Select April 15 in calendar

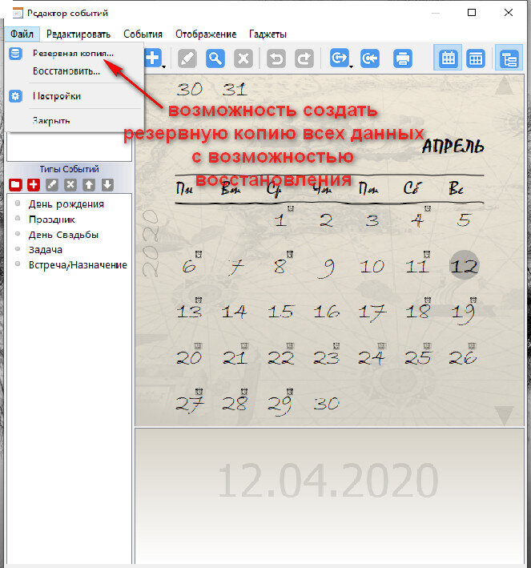tap(280, 312)
